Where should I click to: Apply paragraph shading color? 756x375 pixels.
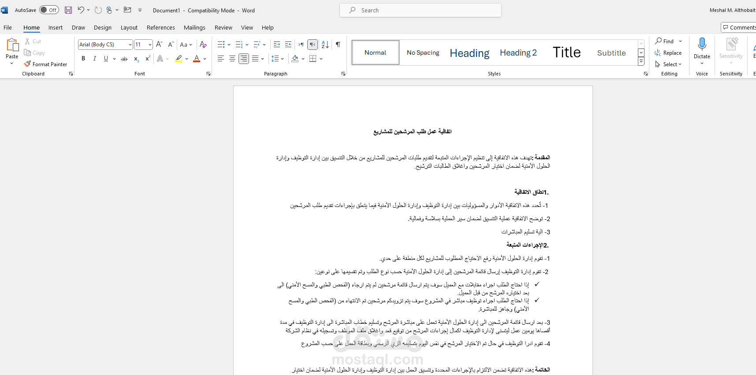click(295, 59)
